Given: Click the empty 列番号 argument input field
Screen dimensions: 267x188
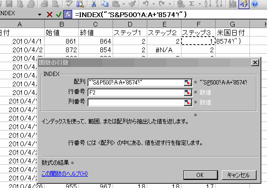Looking at the screenshot, I should [136, 103].
